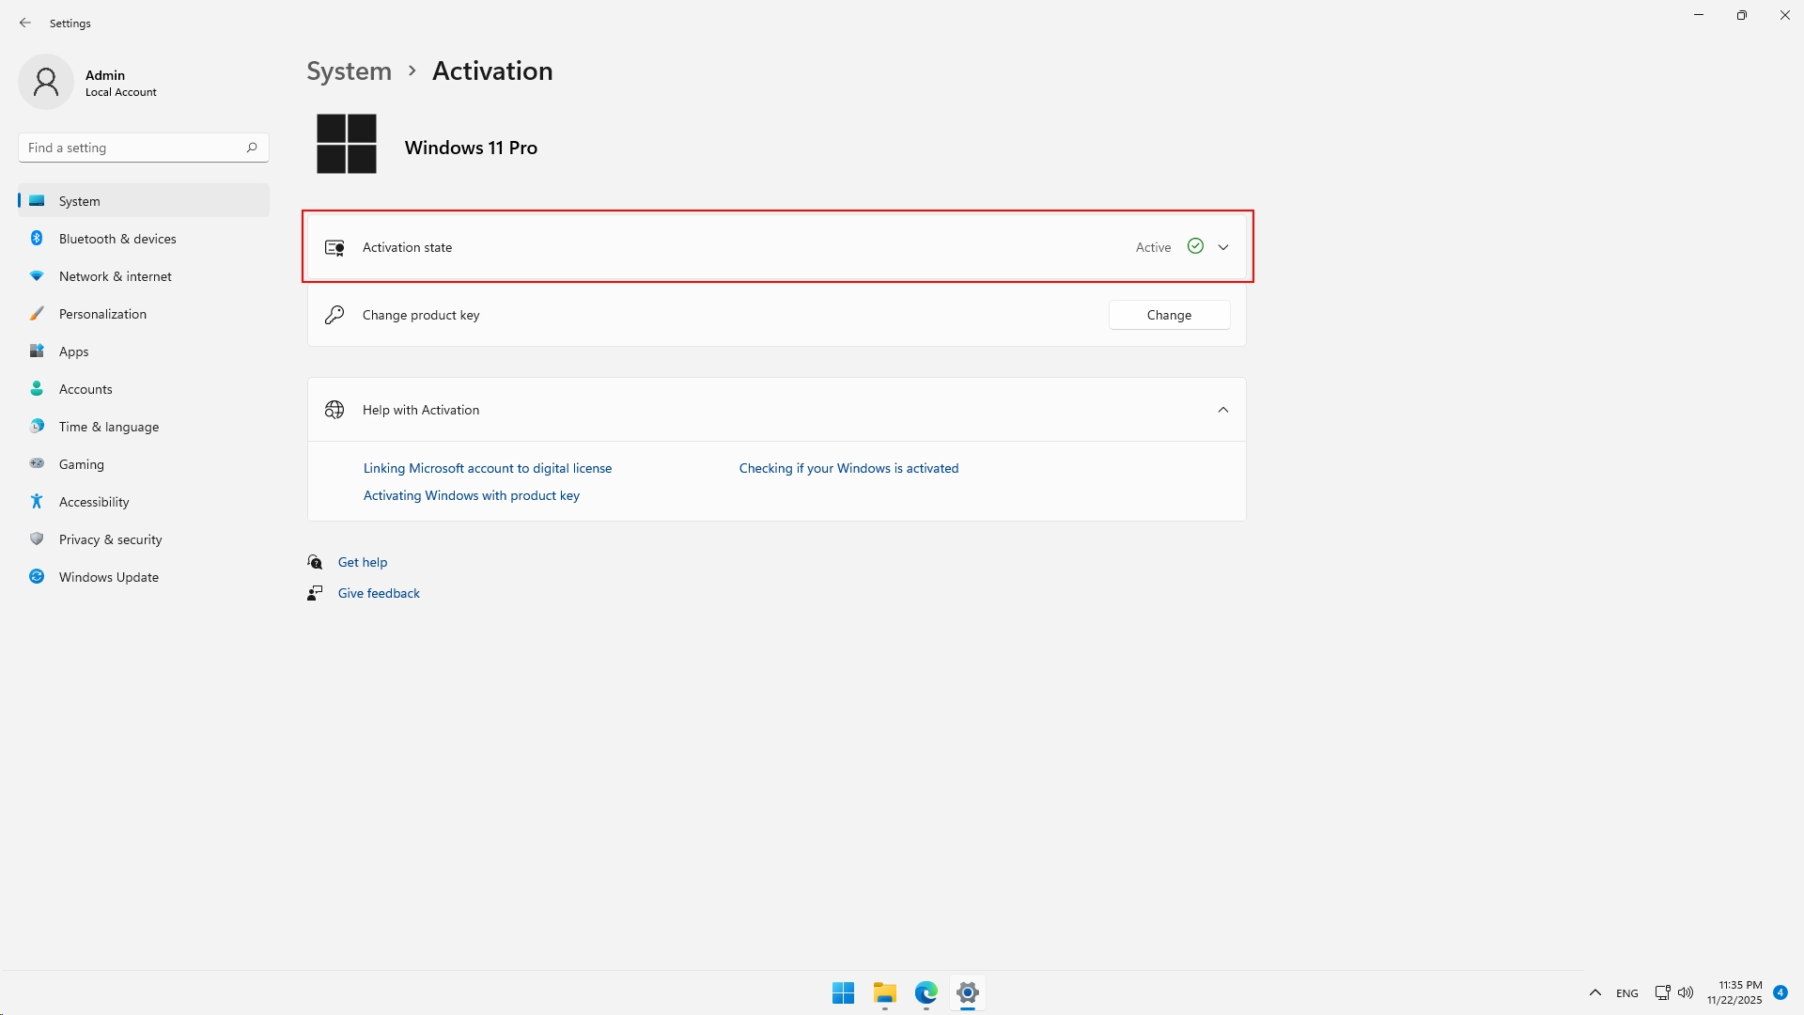
Task: Click Microsoft Edge taskbar icon
Action: tap(925, 992)
